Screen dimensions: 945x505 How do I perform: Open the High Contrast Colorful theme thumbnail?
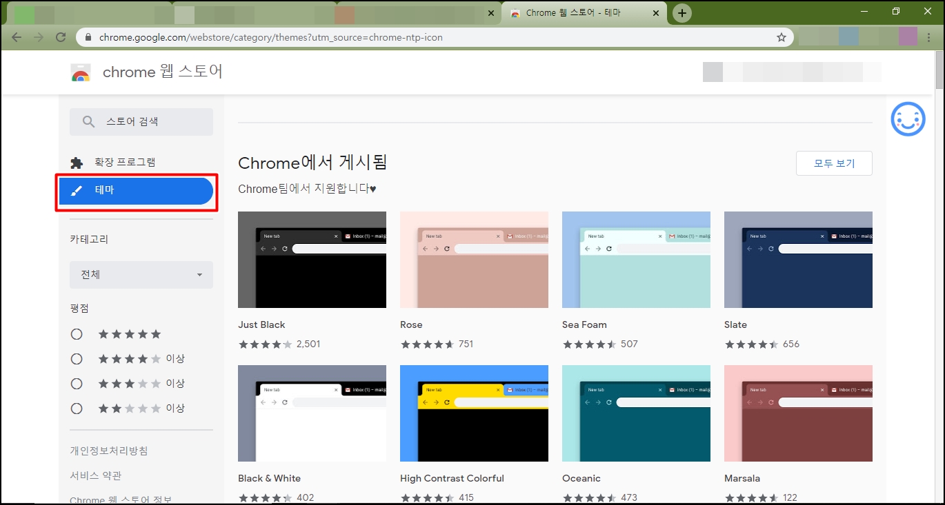(474, 413)
